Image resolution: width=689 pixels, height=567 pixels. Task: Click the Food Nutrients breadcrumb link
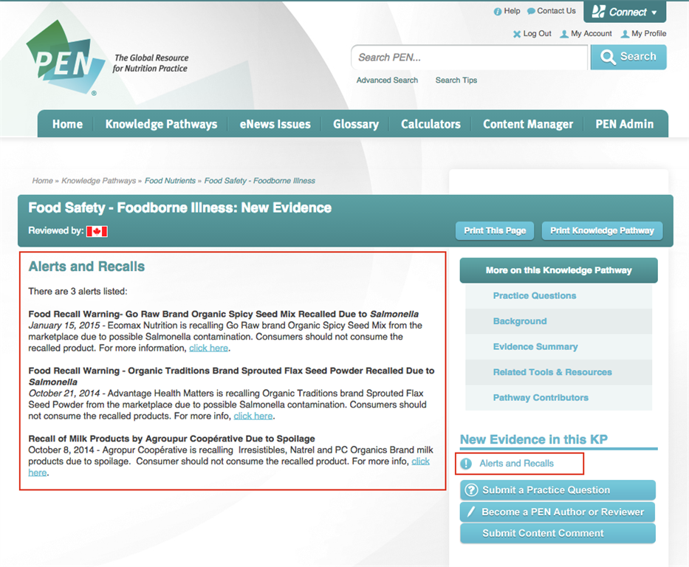[170, 180]
